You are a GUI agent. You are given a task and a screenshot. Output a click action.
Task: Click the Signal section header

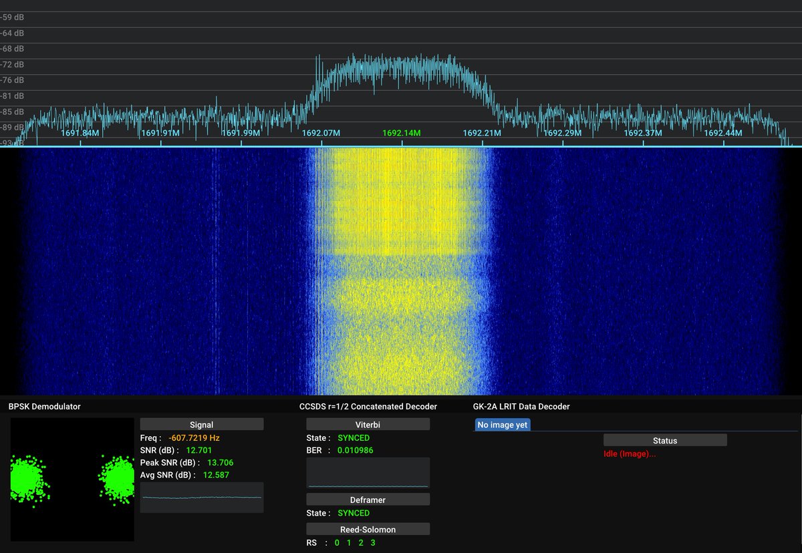pyautogui.click(x=202, y=424)
